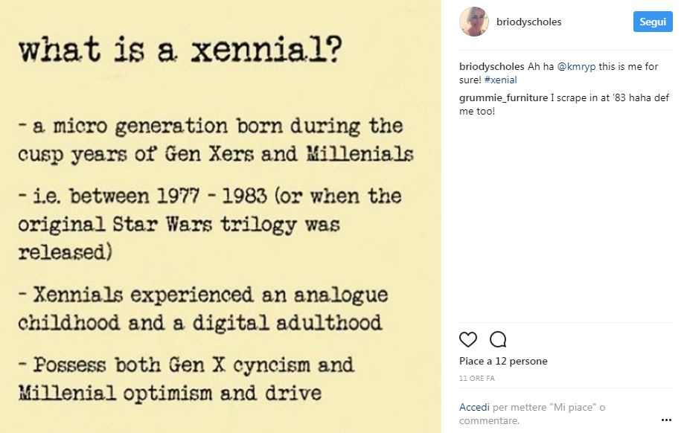Image resolution: width=687 pixels, height=433 pixels.
Task: Click briodyscholes' circular profile picture
Action: point(474,22)
